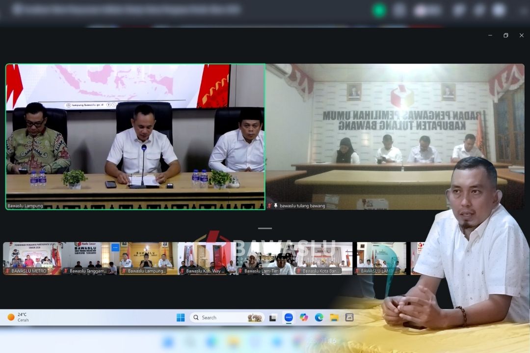Select the Bawaslu Kab. Way participant thumbnail
This screenshot has width=530, height=353.
207,258
